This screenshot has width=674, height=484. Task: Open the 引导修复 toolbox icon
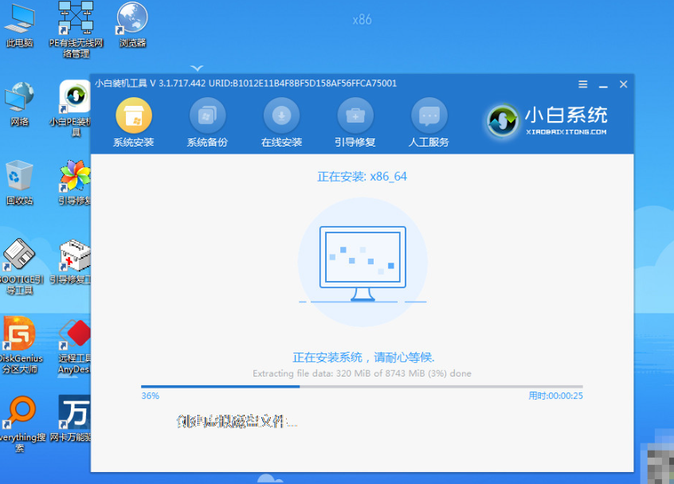[355, 116]
